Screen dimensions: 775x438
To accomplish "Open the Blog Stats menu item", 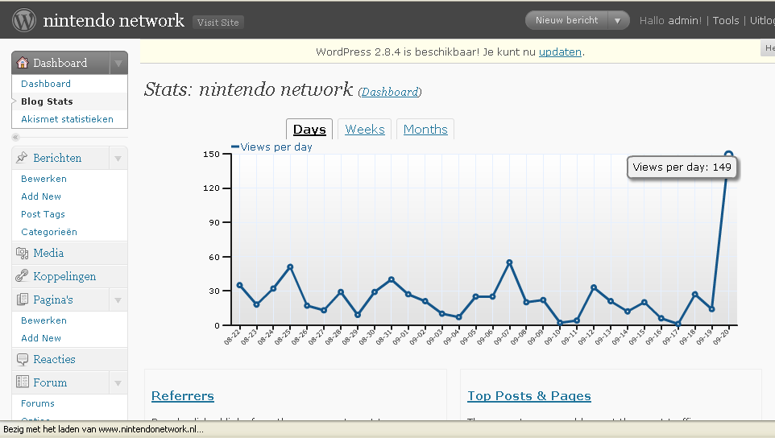I will point(47,101).
